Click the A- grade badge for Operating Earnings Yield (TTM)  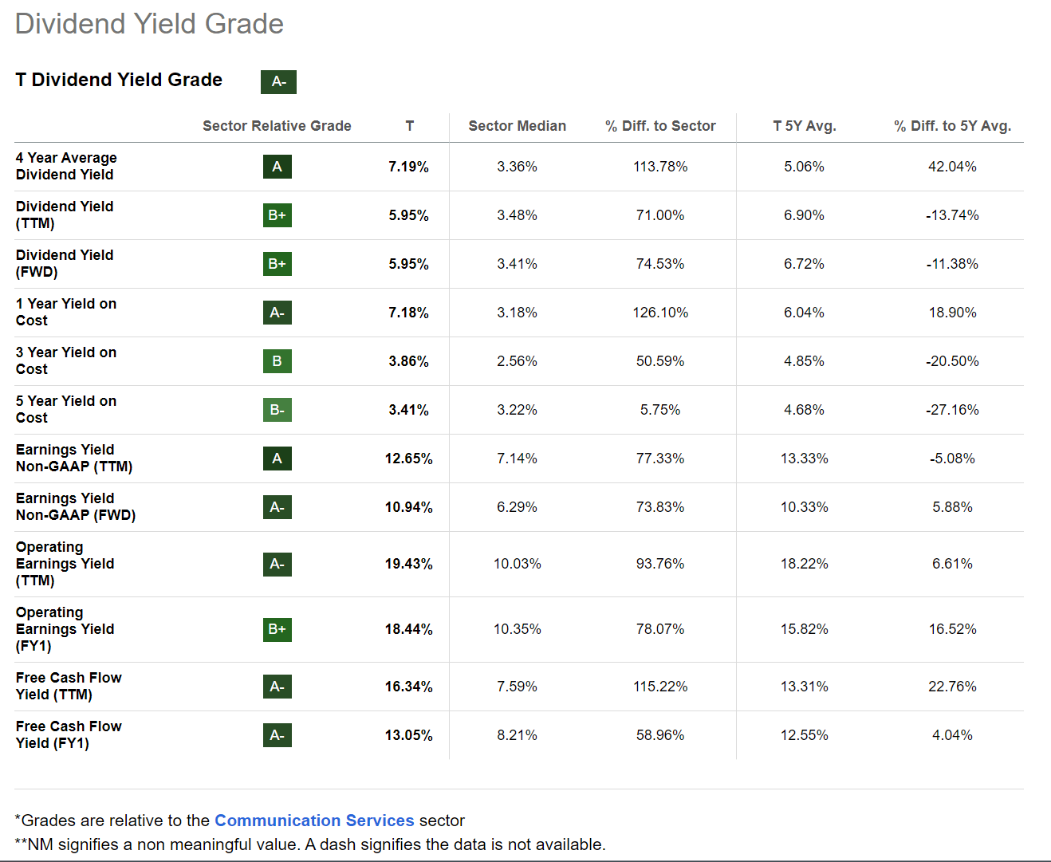click(x=277, y=564)
